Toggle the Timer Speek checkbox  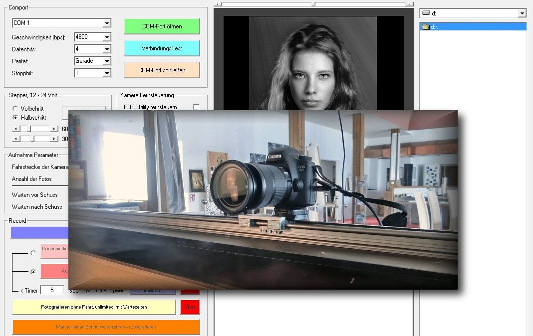tap(89, 290)
